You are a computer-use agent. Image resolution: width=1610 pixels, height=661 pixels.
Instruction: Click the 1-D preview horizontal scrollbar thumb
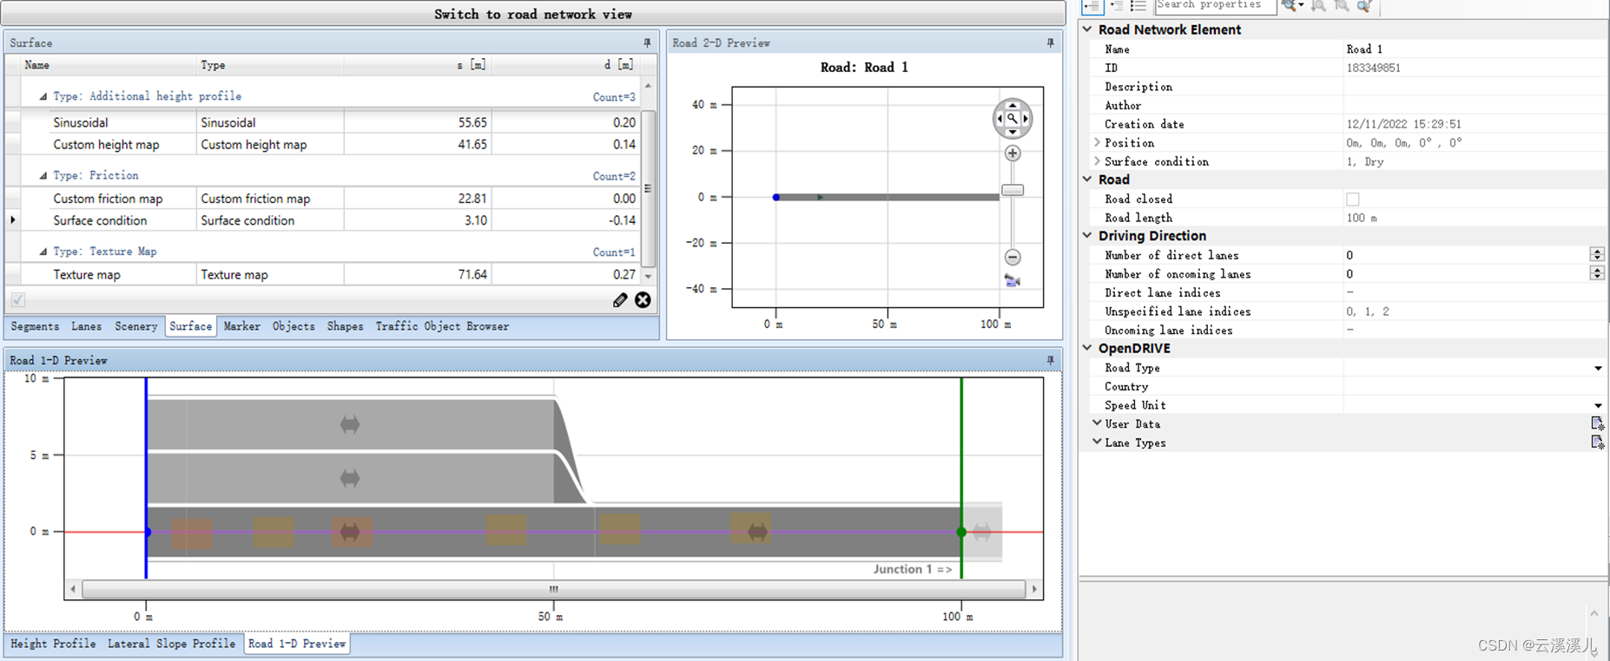pos(553,589)
